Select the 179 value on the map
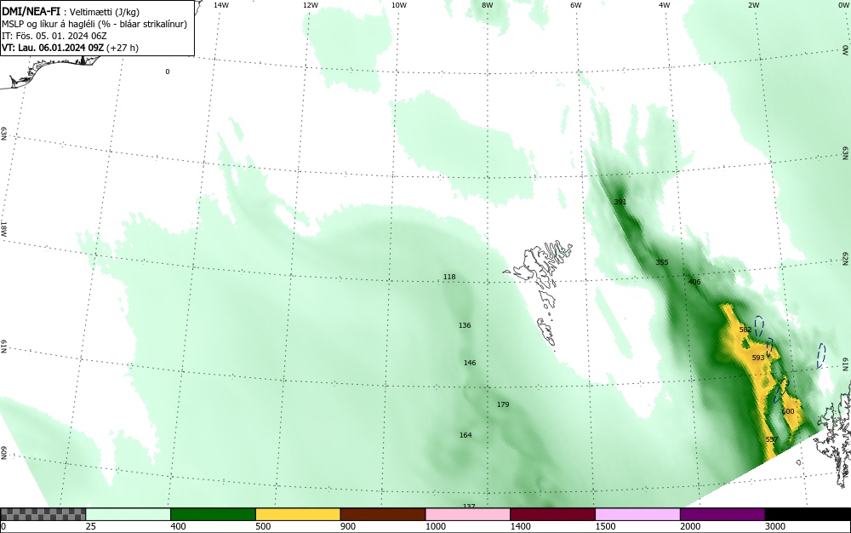 point(503,404)
